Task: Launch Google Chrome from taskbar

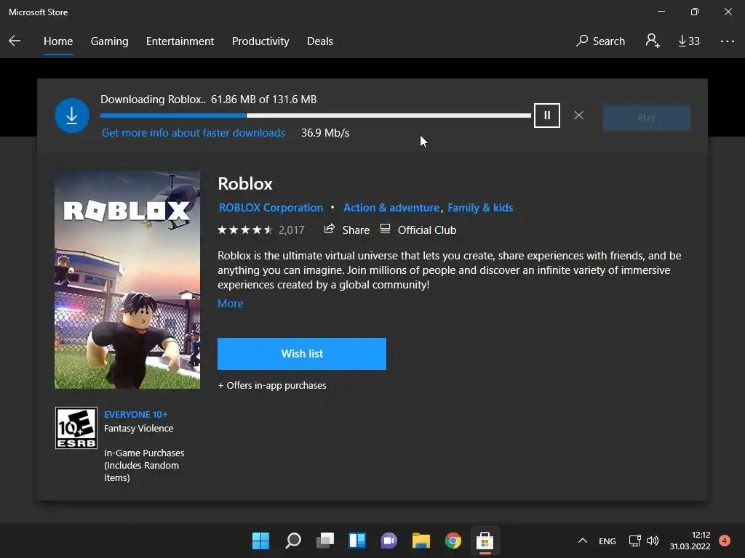Action: [453, 541]
